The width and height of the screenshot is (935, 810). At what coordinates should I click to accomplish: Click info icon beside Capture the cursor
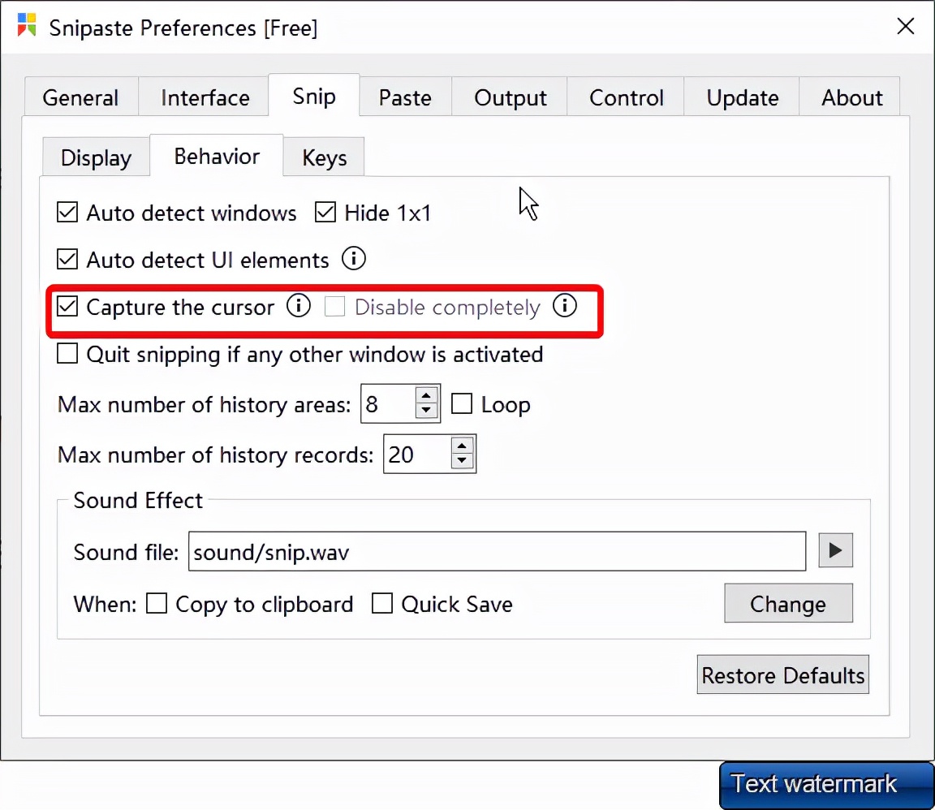click(299, 307)
